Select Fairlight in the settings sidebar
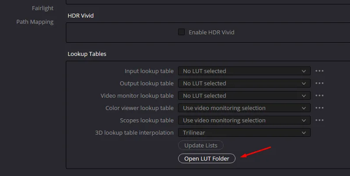 43,8
